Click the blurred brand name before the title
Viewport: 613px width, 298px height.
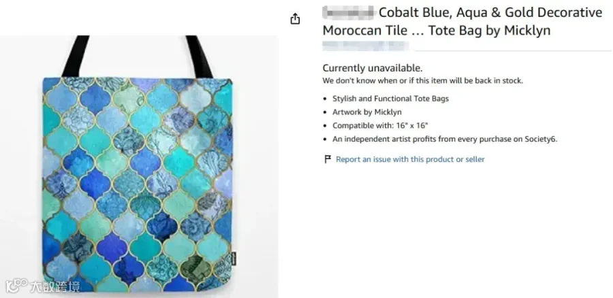348,12
